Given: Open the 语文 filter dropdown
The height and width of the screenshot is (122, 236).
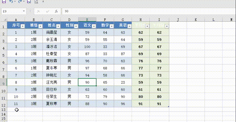Looking at the screenshot, I should (94, 26).
